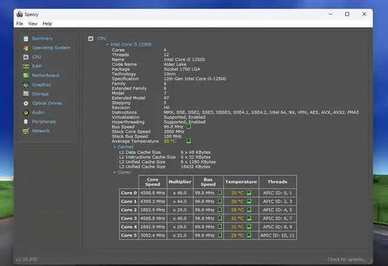Viewport: 388px width, 266px height.
Task: Select the Storage disk icon
Action: coord(26,94)
